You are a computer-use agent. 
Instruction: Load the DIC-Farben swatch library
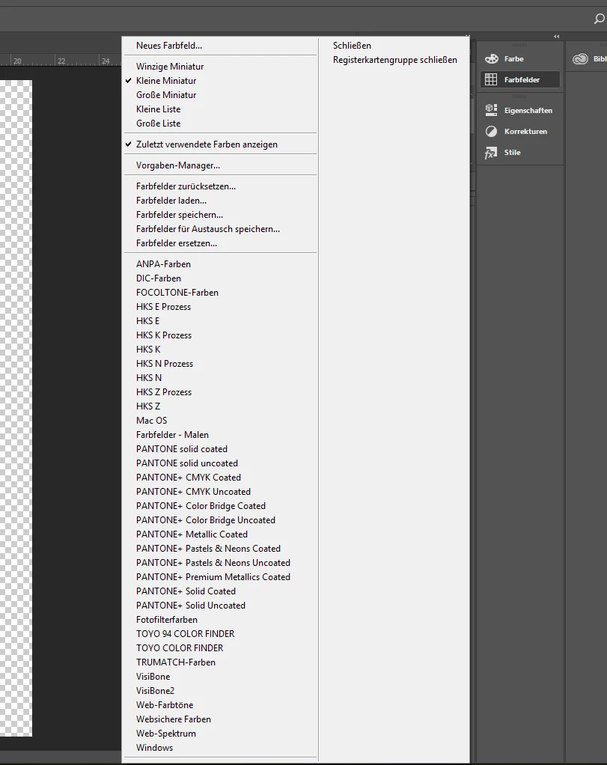(159, 278)
